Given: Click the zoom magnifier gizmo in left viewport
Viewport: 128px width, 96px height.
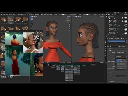Looking at the screenshot, I should tap(70, 24).
